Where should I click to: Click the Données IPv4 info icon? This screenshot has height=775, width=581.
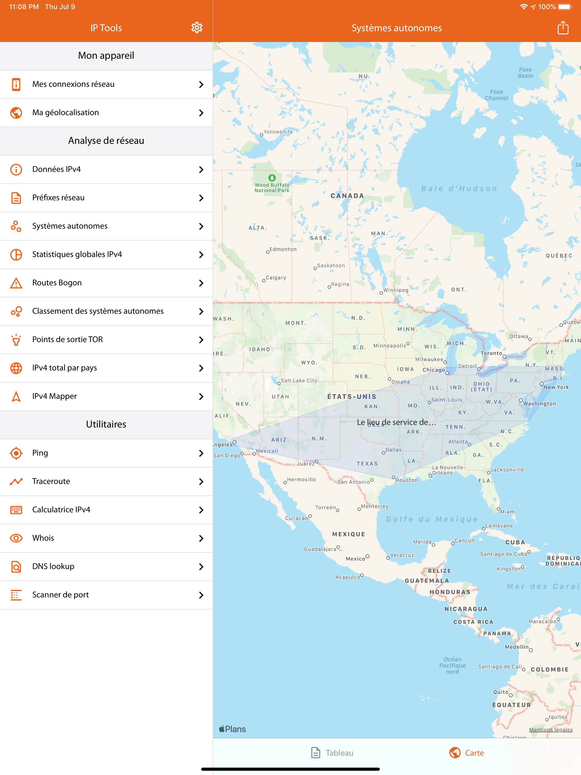click(x=16, y=169)
